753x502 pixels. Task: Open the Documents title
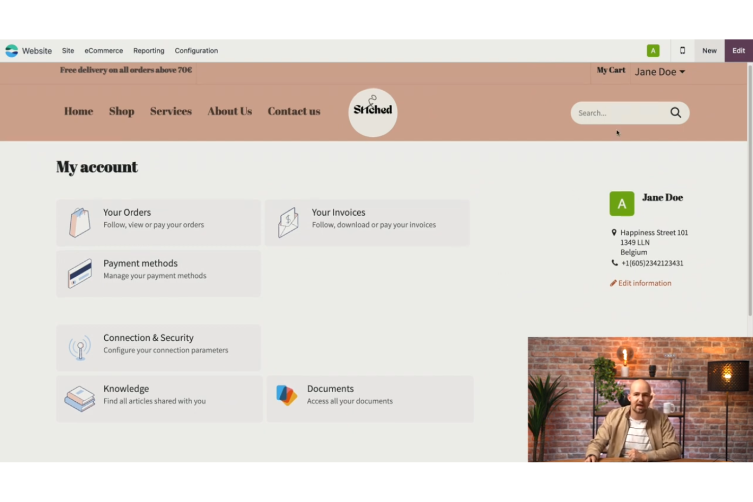(x=330, y=389)
